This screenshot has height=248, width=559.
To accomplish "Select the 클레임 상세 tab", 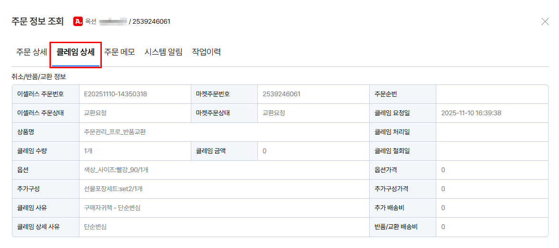I will coord(76,52).
